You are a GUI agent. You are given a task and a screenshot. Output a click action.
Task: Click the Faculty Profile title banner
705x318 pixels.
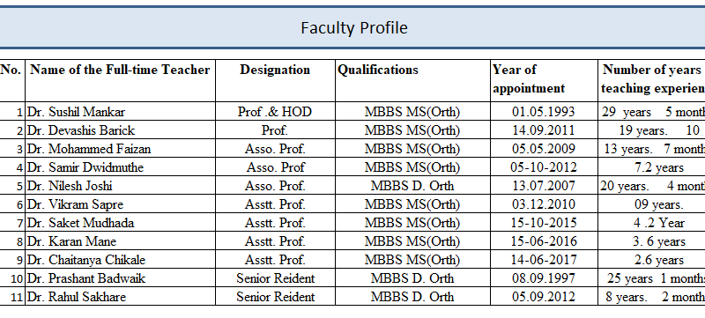tap(352, 28)
